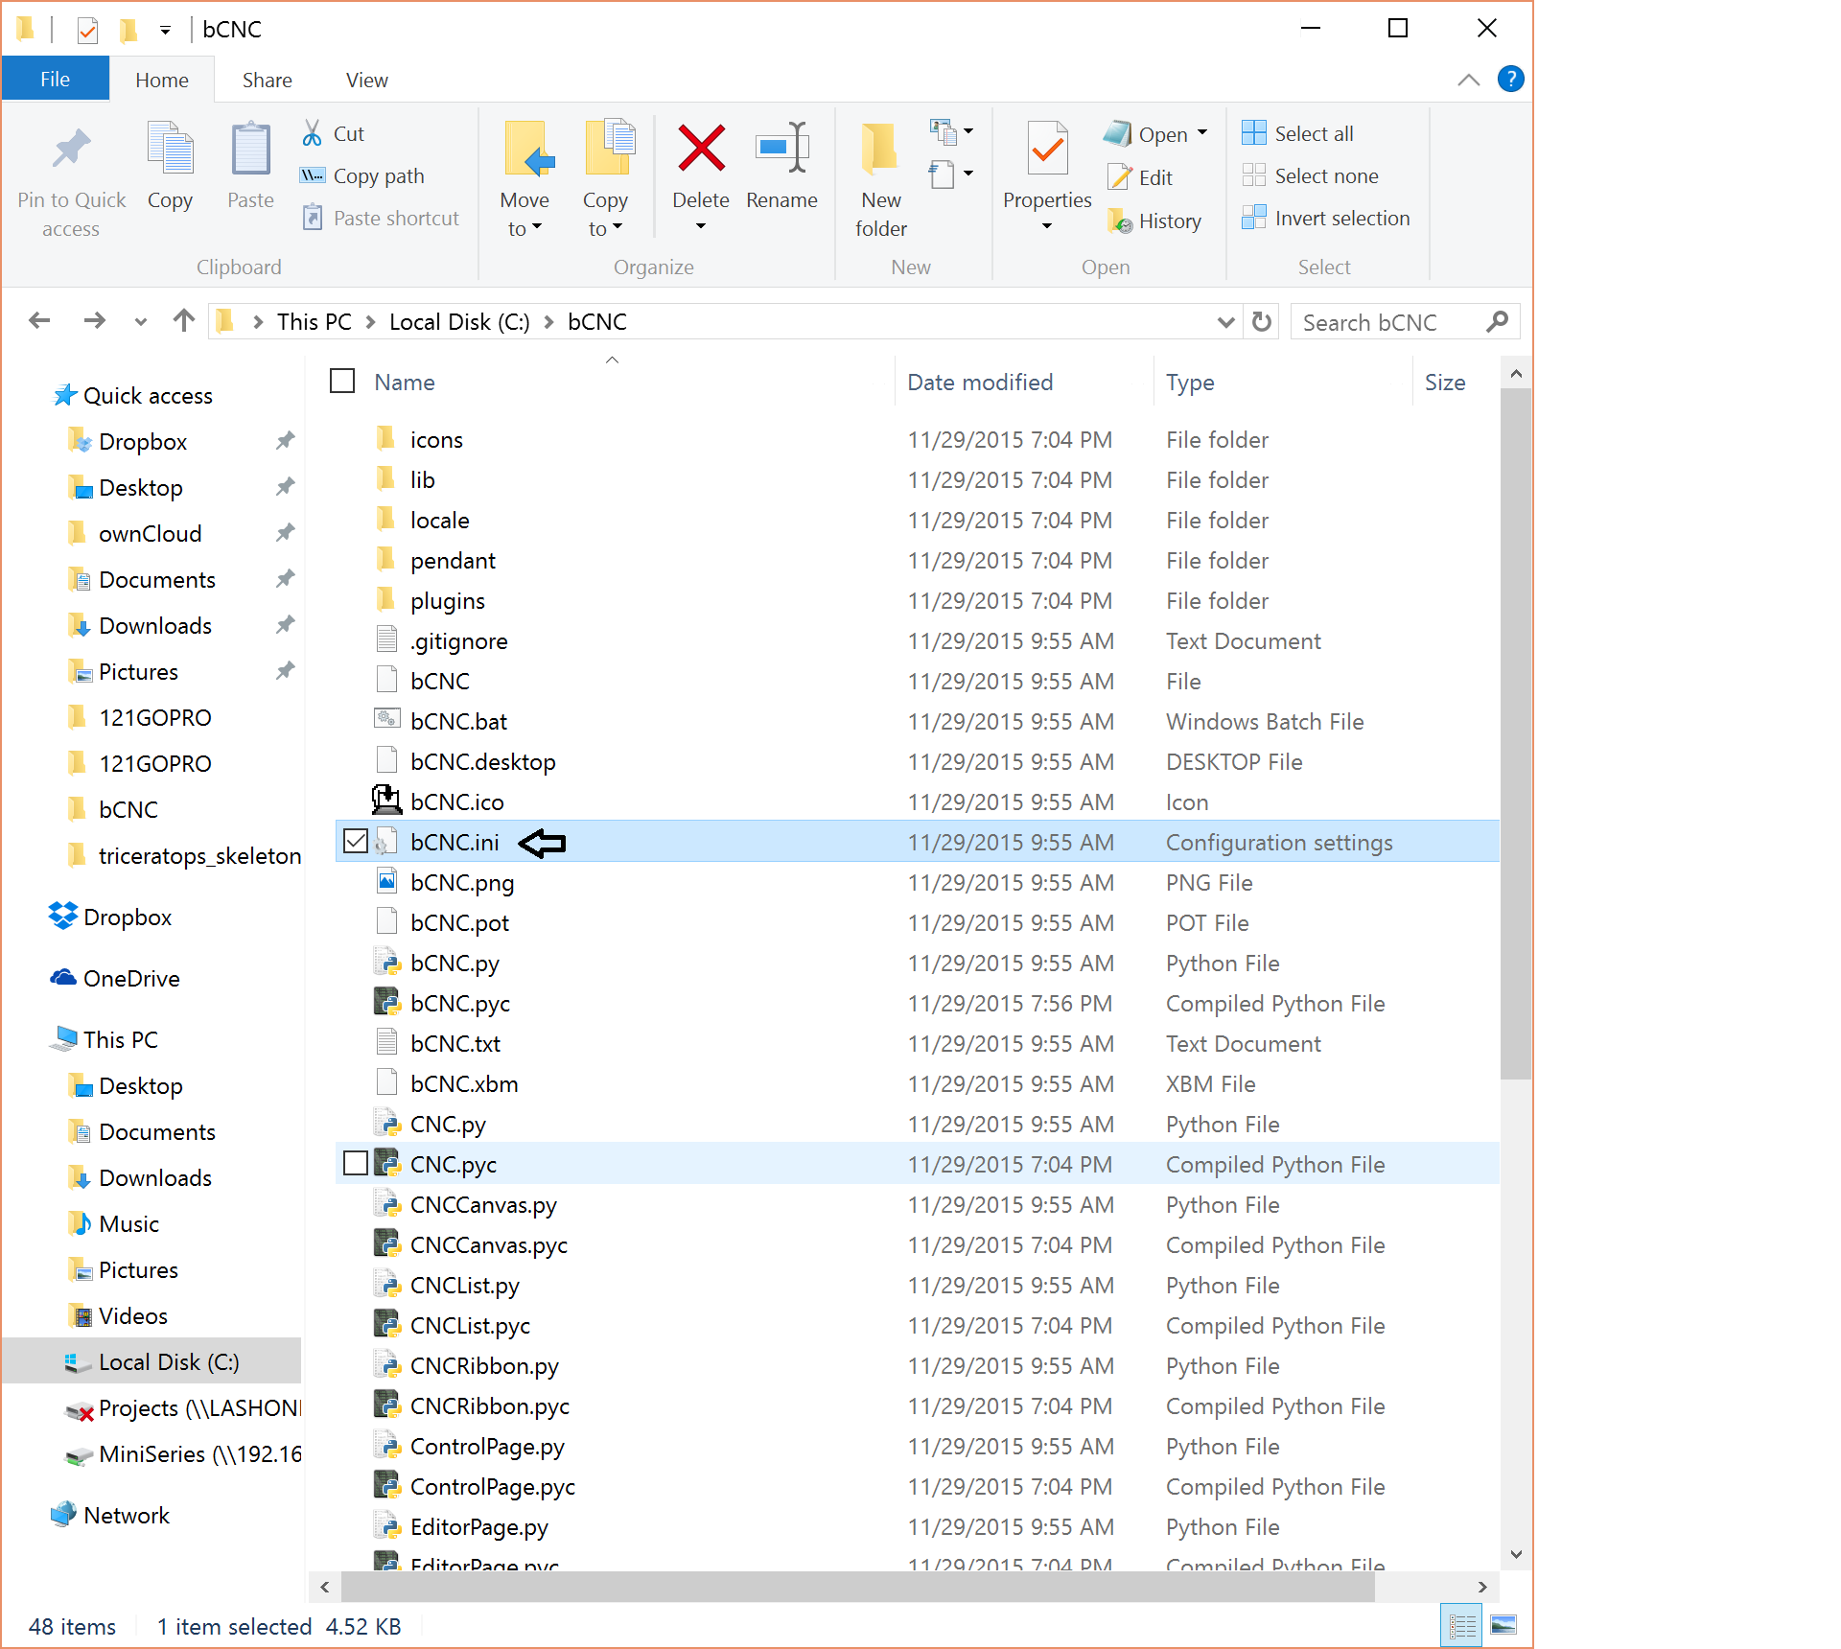Uncheck the bCNC.ini file checkbox
This screenshot has height=1649, width=1841.
356,841
